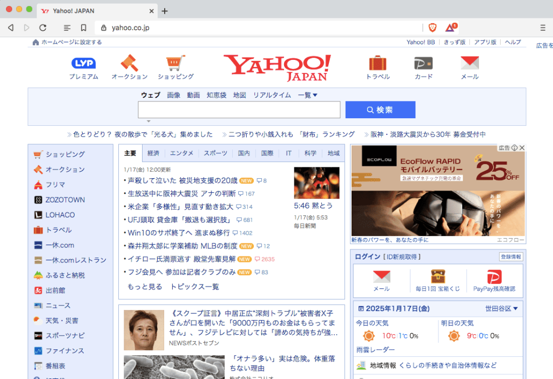Open the Card icon in header
The width and height of the screenshot is (553, 379).
(423, 64)
